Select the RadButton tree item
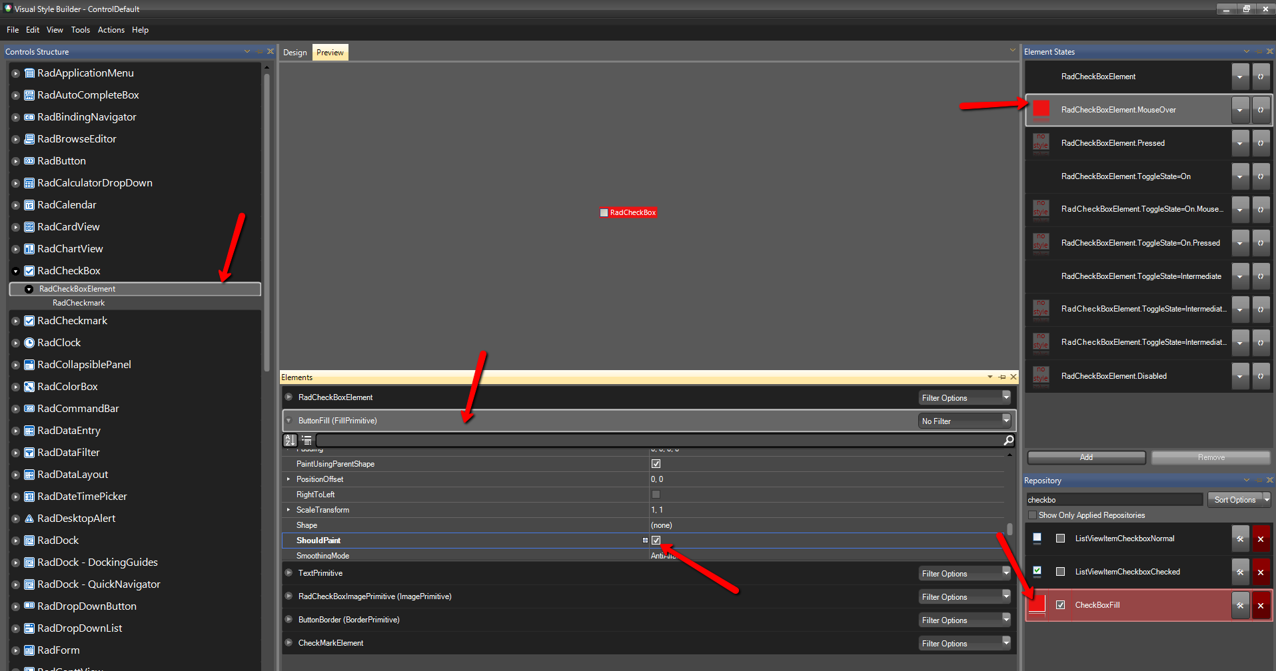The image size is (1276, 671). click(x=61, y=161)
